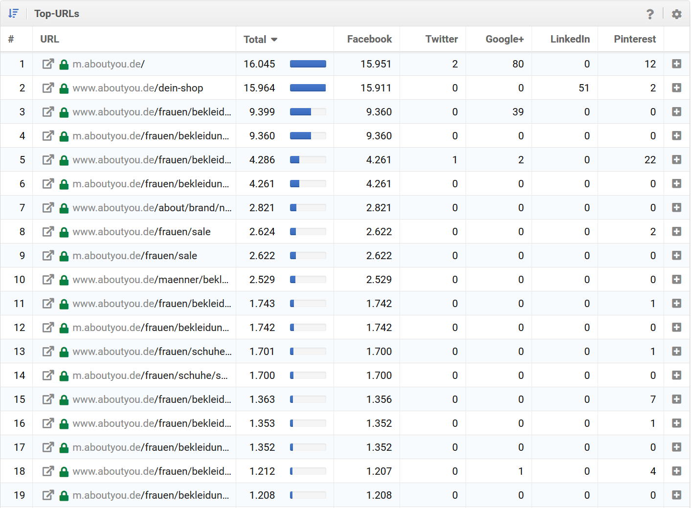Click the green padlock in row 8

coord(64,232)
